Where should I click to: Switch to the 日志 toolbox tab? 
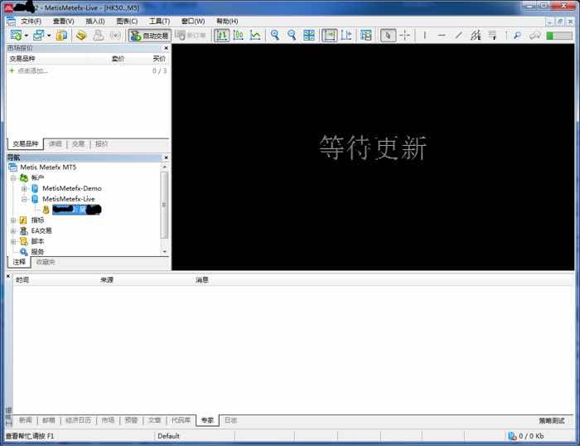(x=231, y=420)
